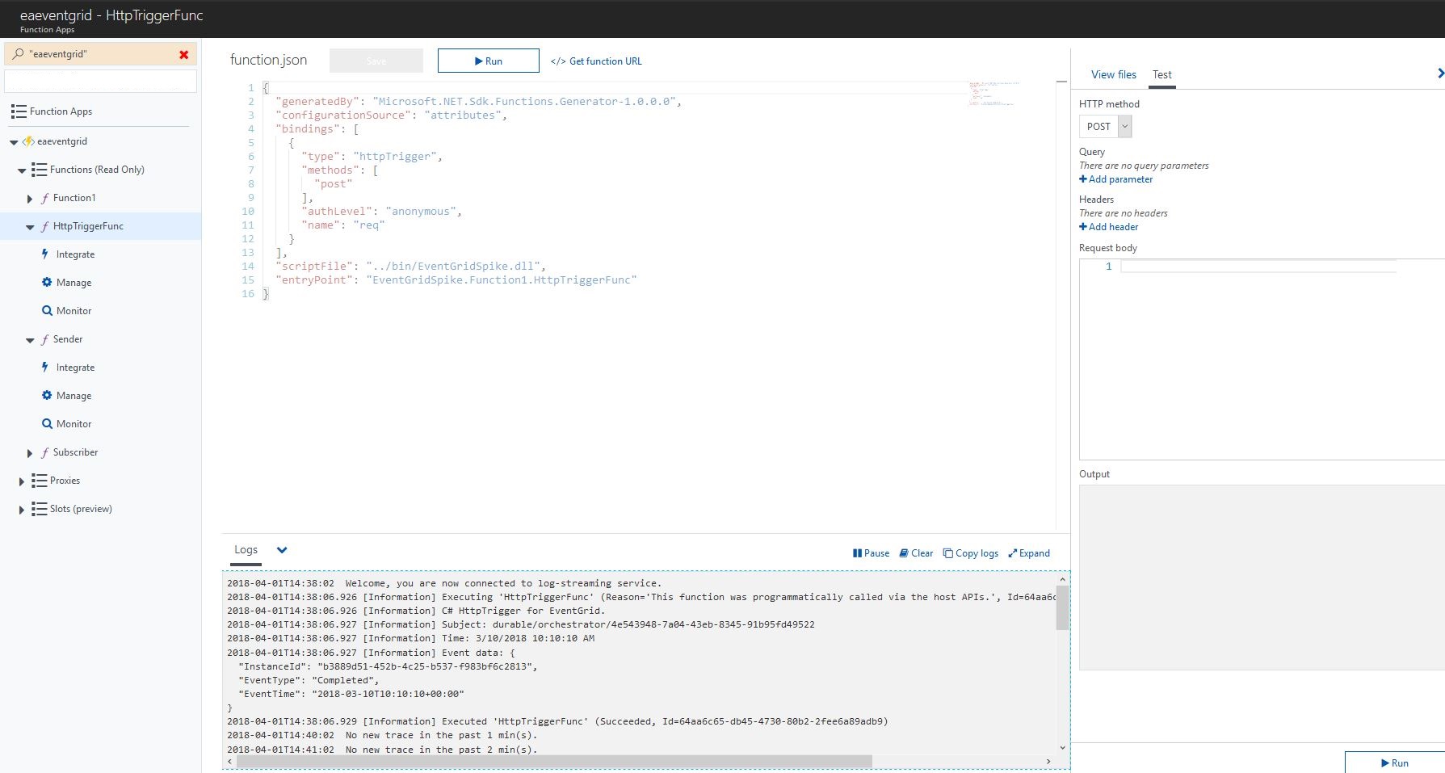The width and height of the screenshot is (1445, 773).
Task: Clear the eaeventgrid search with red X
Action: pos(184,53)
